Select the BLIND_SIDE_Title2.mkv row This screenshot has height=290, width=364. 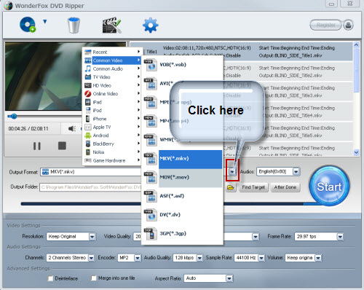(288, 71)
